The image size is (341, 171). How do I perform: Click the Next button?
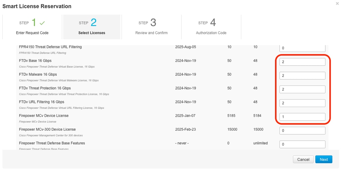point(324,159)
